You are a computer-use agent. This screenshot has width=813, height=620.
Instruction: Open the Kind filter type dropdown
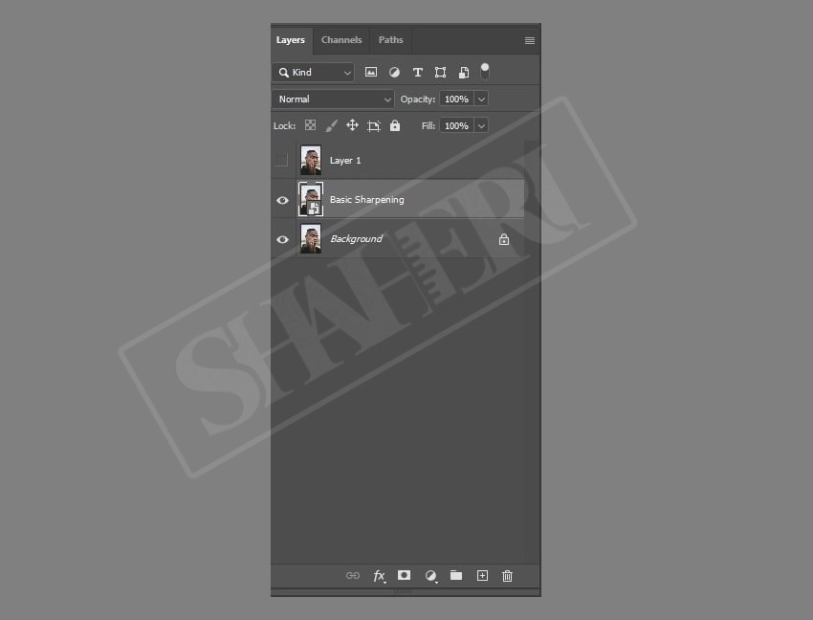click(x=313, y=73)
